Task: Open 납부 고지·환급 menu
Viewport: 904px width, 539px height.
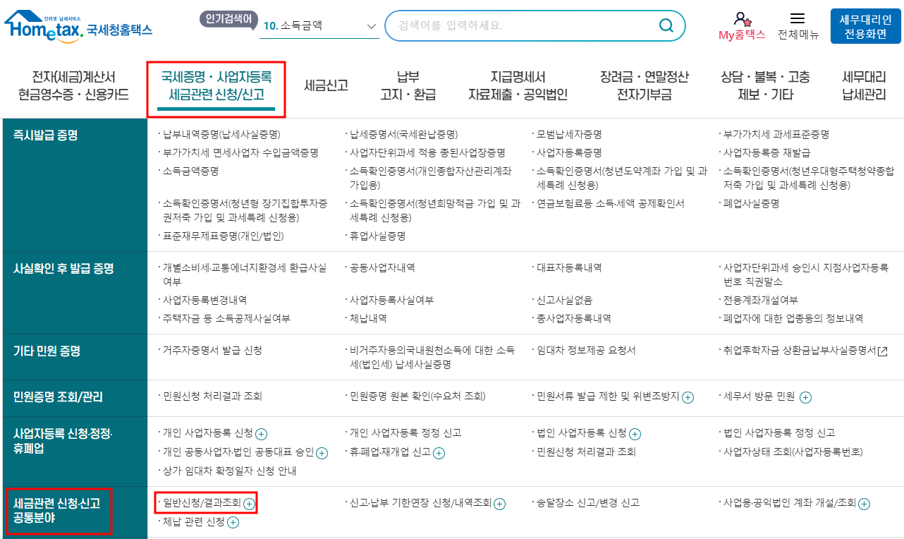Action: coord(408,86)
